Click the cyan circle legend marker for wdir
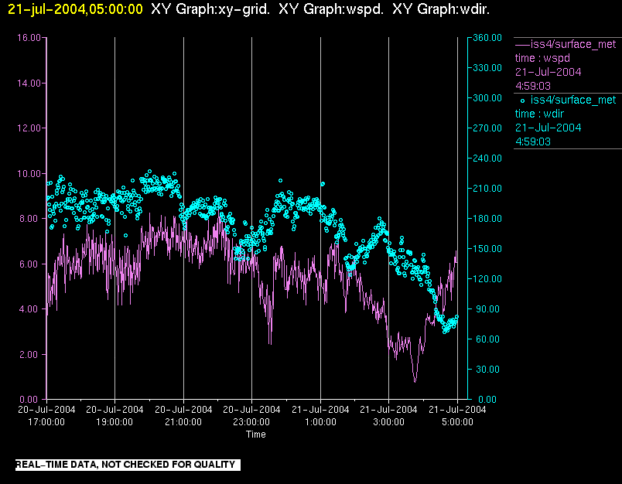The image size is (622, 484). (522, 101)
